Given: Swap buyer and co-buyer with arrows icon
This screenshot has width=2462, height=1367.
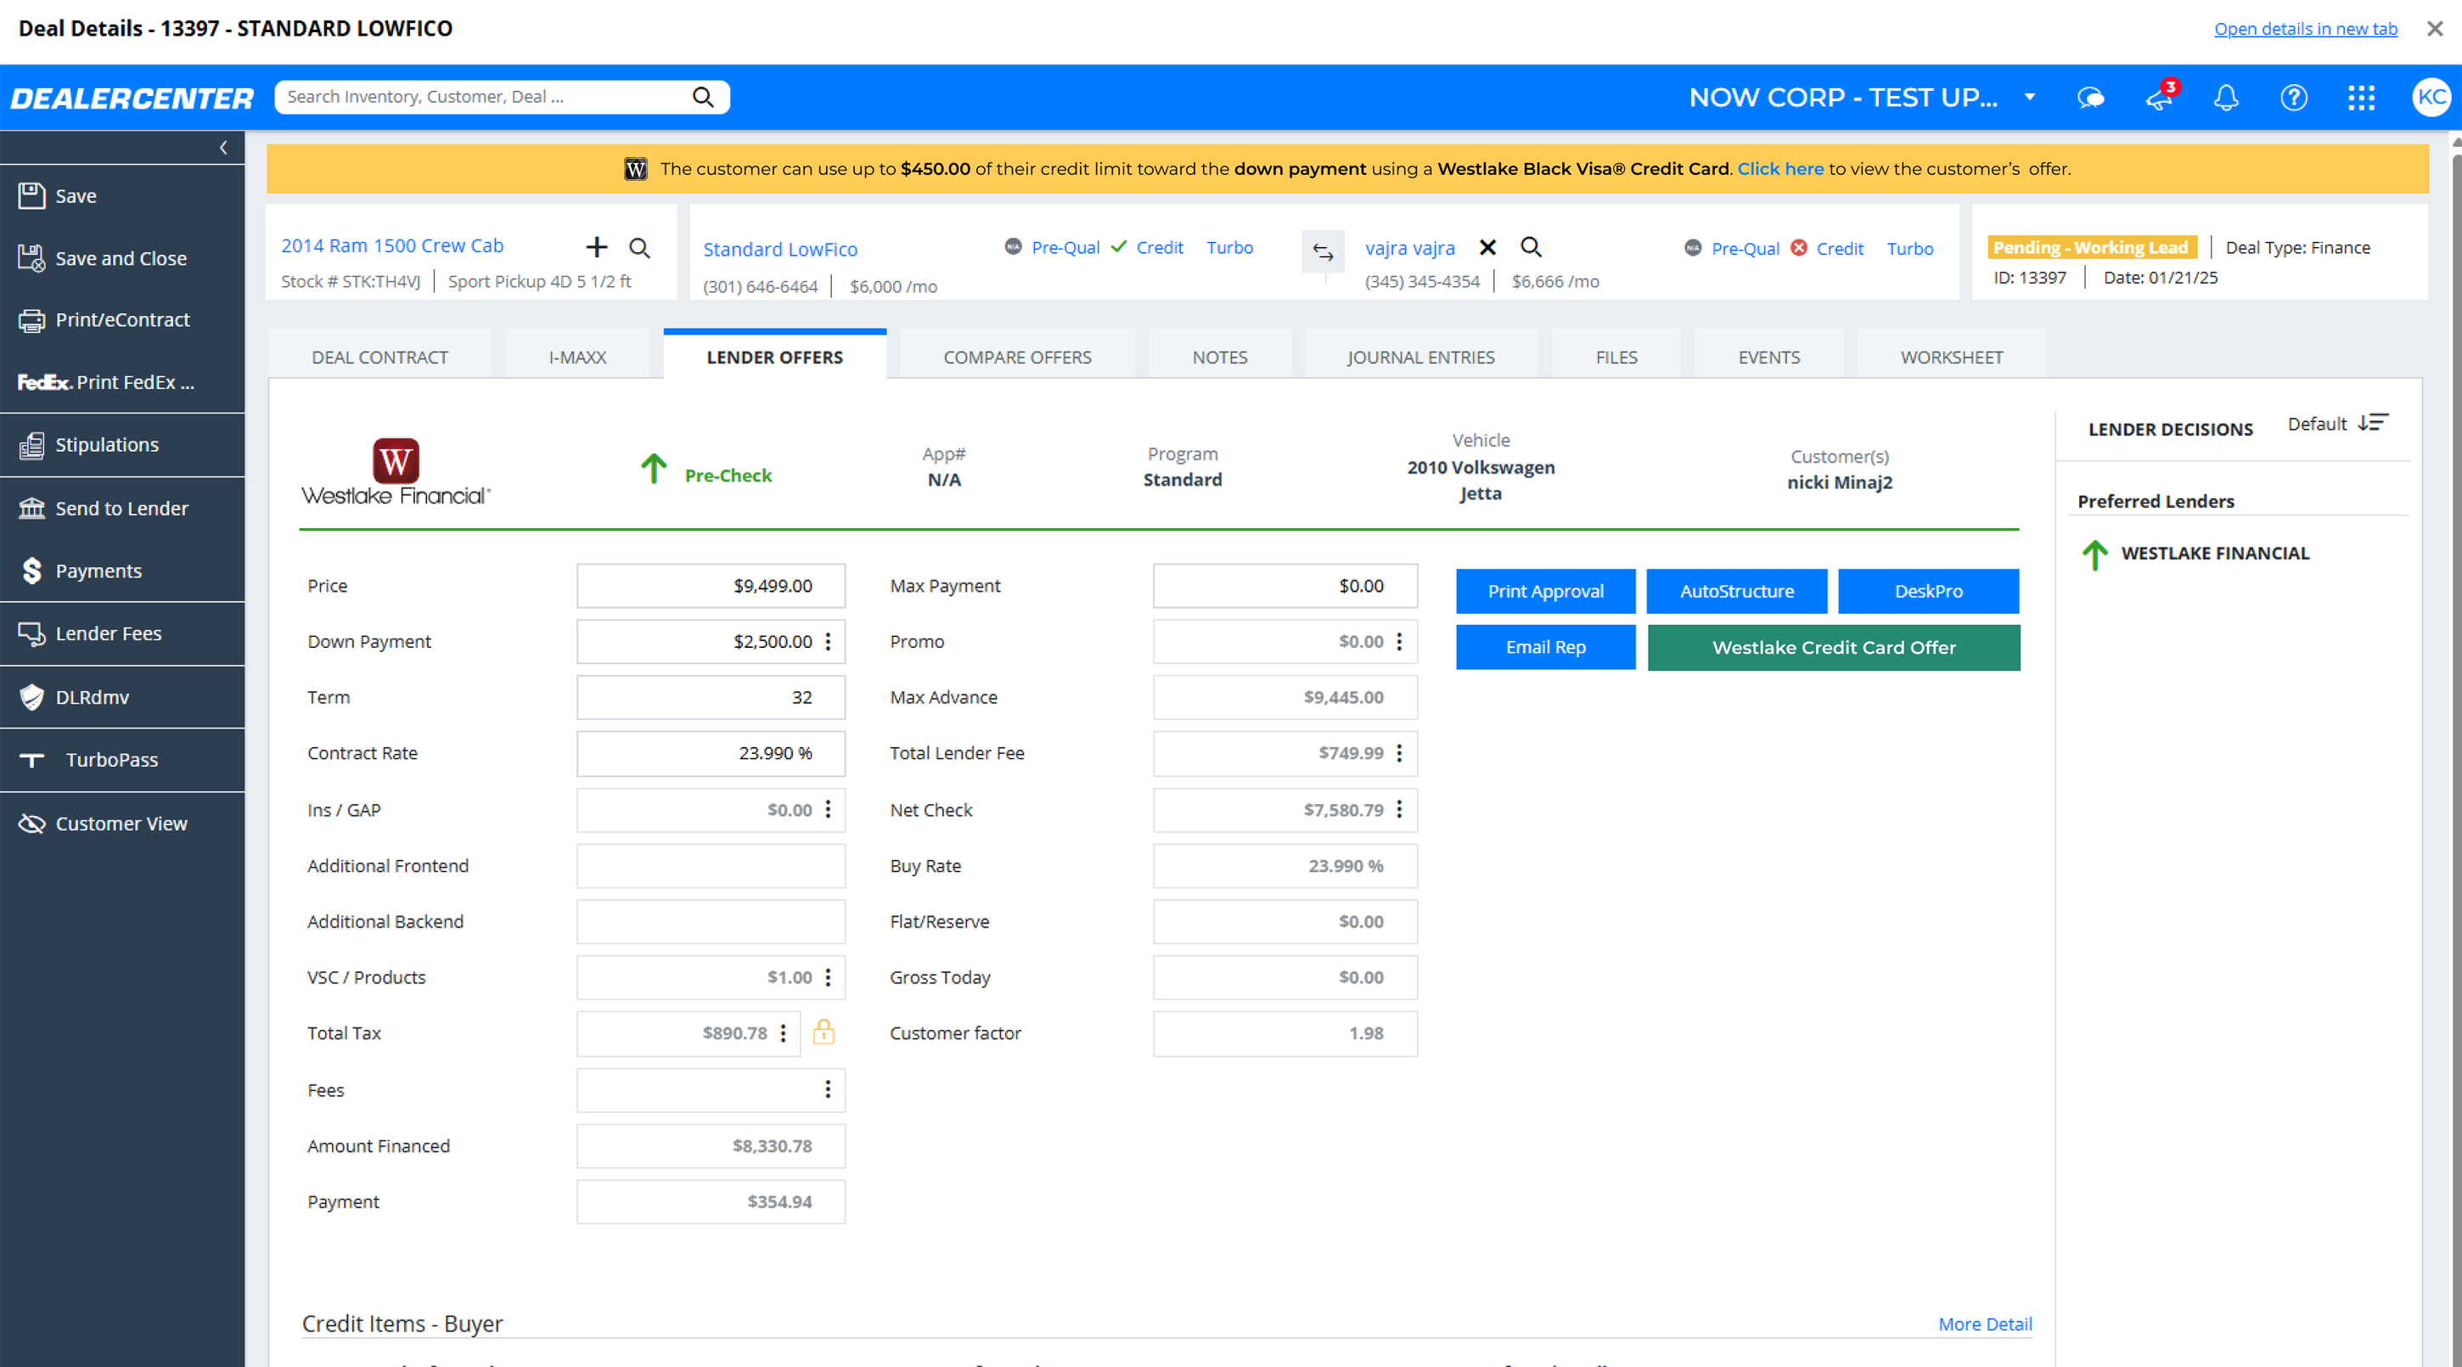Looking at the screenshot, I should [x=1323, y=252].
